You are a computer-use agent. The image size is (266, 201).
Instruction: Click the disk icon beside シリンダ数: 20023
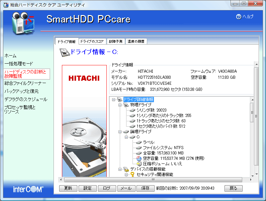click(x=132, y=110)
